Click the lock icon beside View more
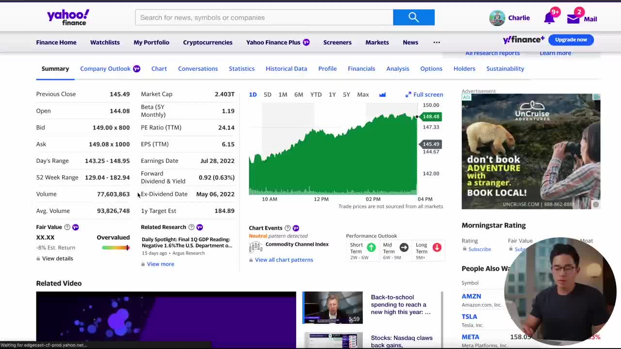This screenshot has height=349, width=621. pyautogui.click(x=143, y=264)
